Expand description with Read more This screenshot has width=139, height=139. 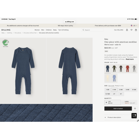click(130, 59)
